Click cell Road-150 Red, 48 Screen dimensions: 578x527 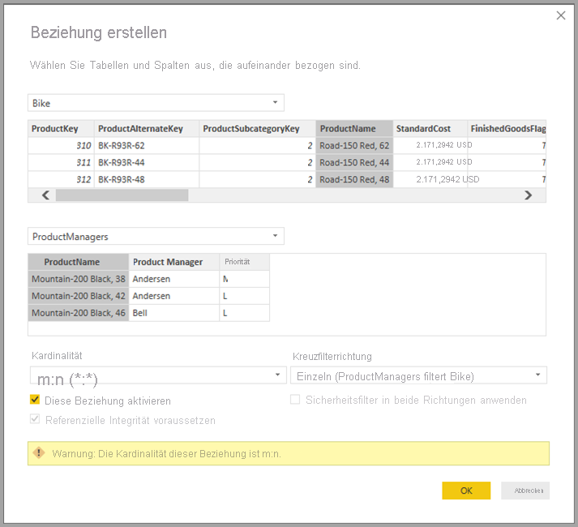pos(354,180)
